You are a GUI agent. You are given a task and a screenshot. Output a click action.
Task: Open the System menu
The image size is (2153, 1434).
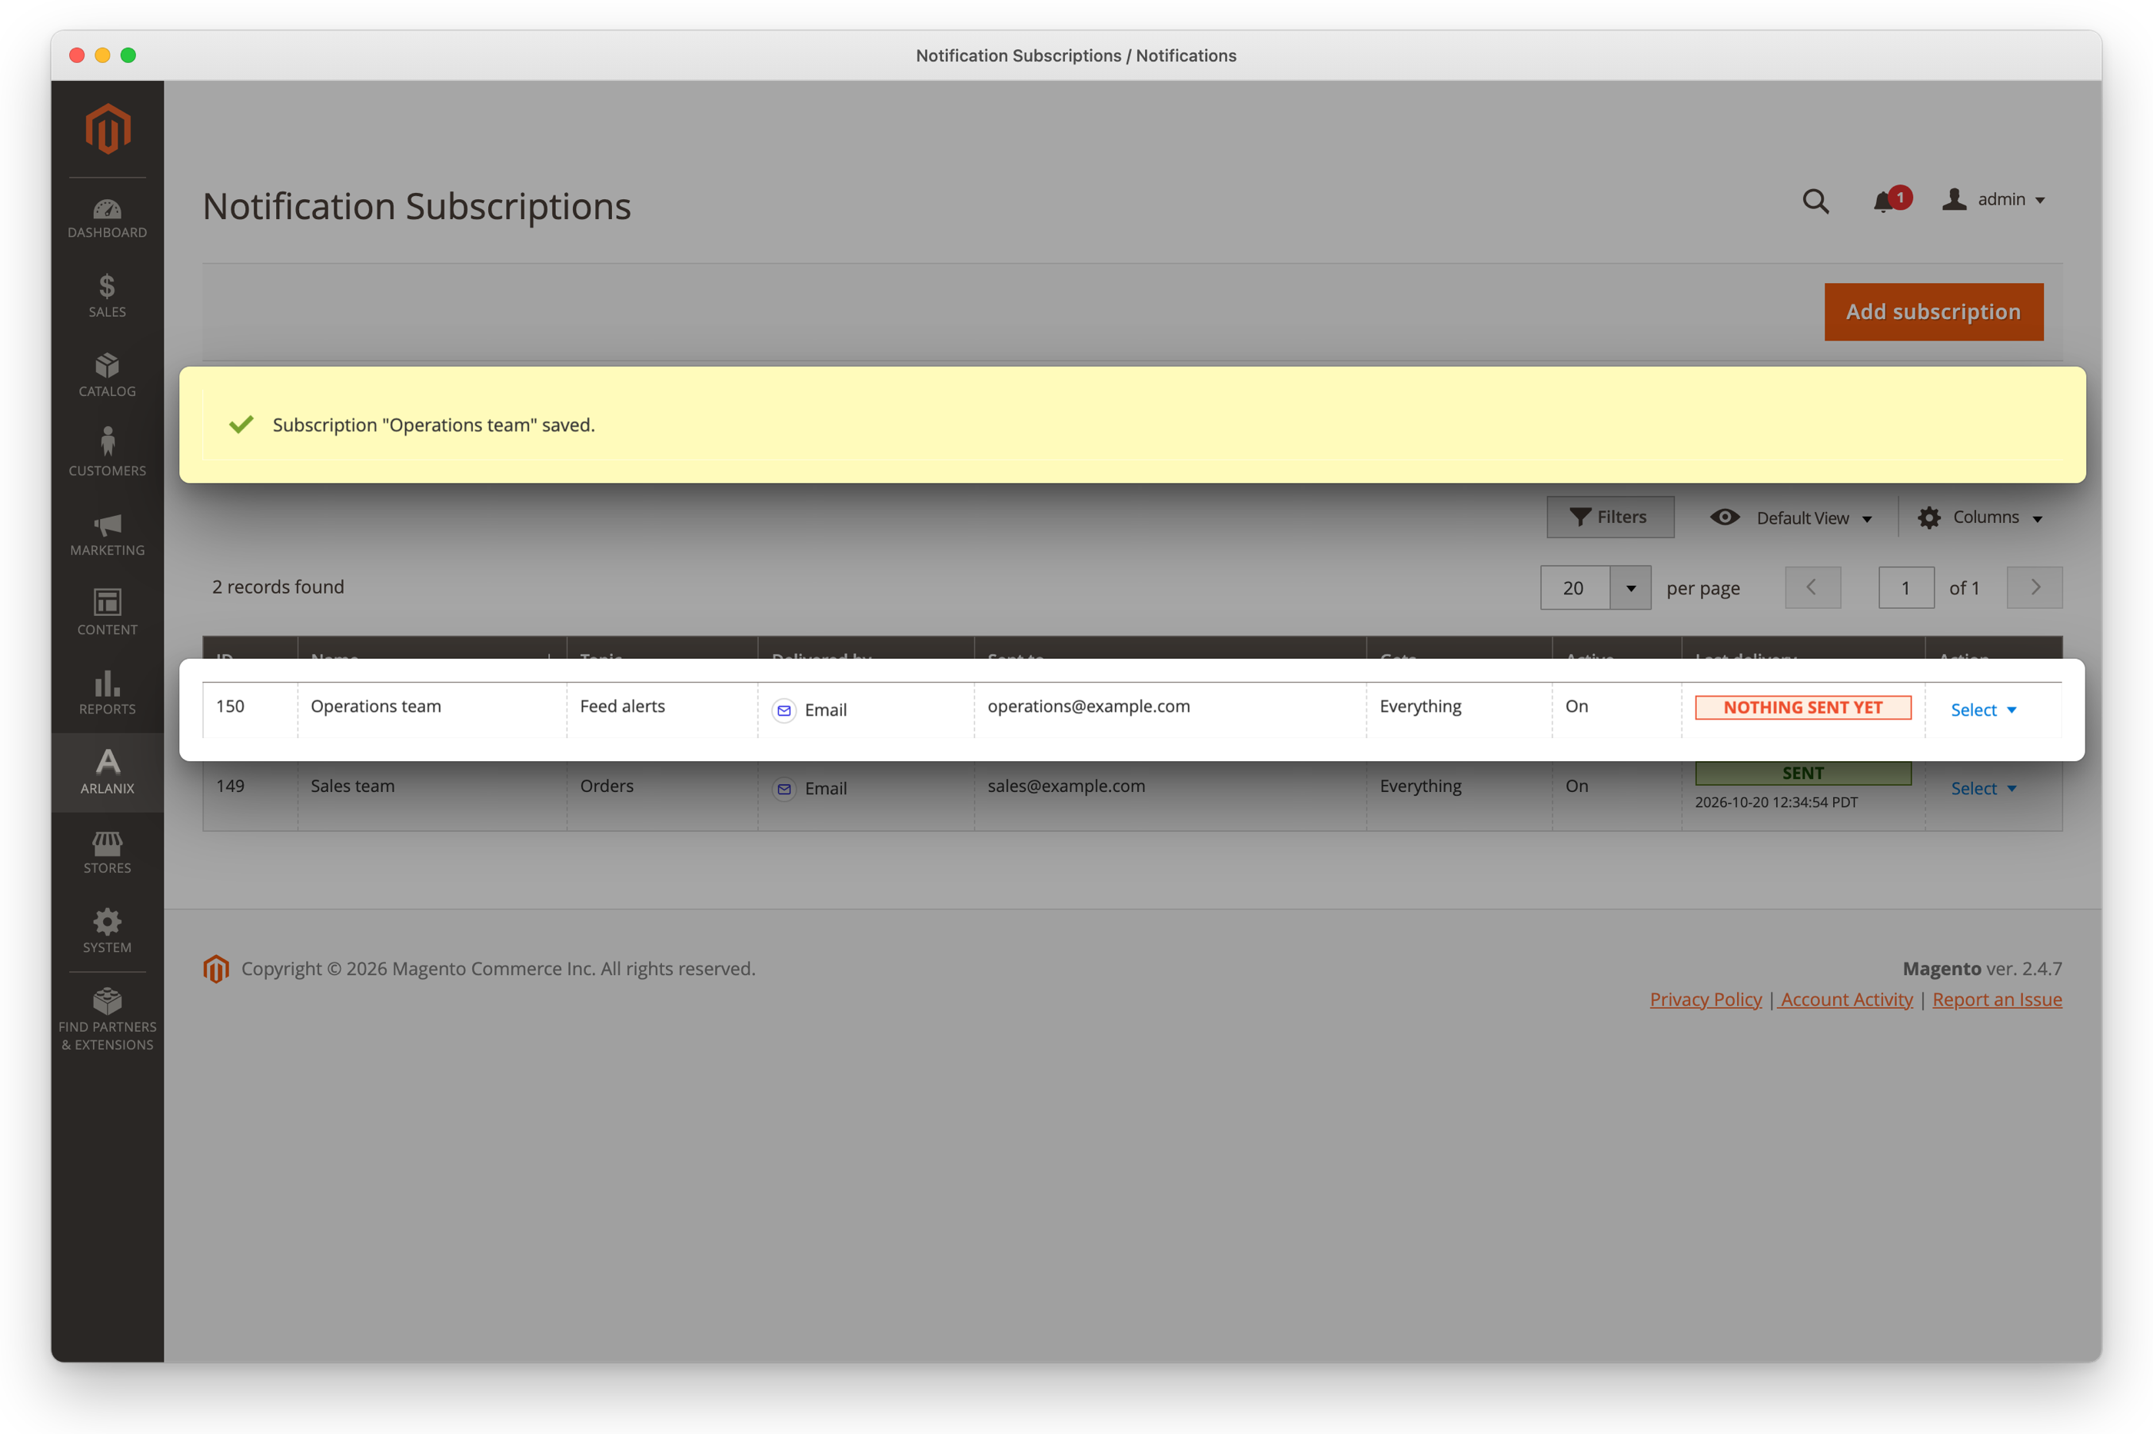pos(107,932)
